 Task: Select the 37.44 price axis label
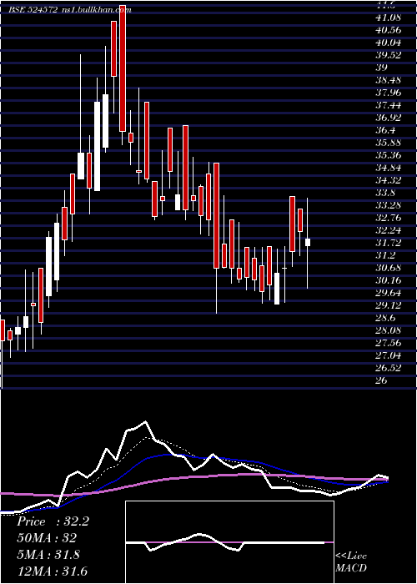tap(388, 105)
